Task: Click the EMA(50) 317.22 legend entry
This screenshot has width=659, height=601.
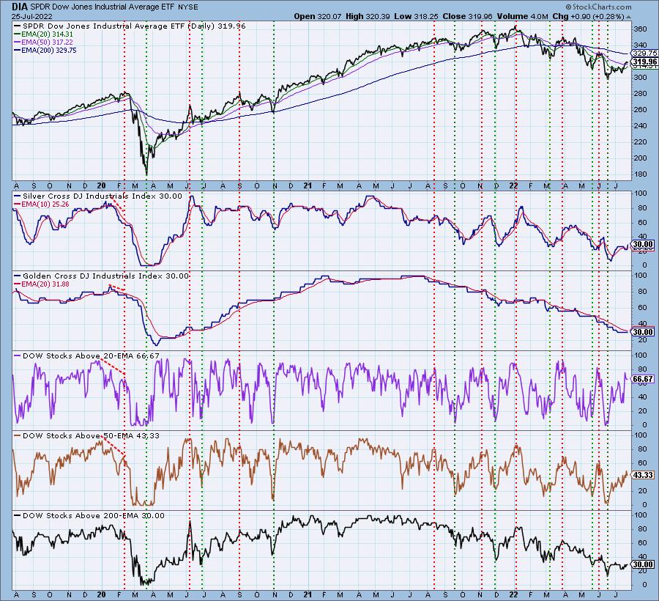Action: (x=44, y=43)
